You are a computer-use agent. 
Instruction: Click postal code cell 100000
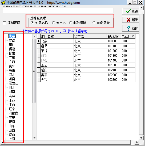pos(114,41)
